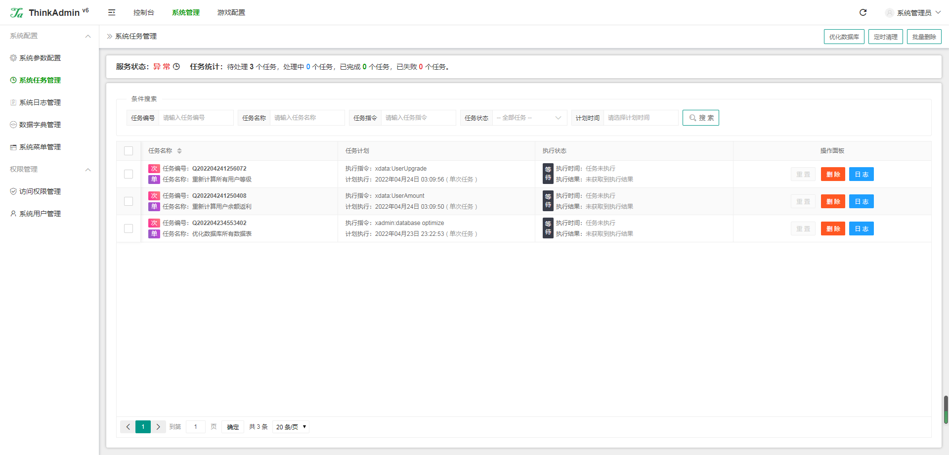Screen dimensions: 949x455
Task: Open 系统参数配置 via its gear icon
Action: (13, 58)
